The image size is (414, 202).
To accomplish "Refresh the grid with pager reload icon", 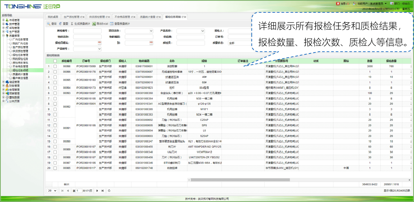I will 109,191.
